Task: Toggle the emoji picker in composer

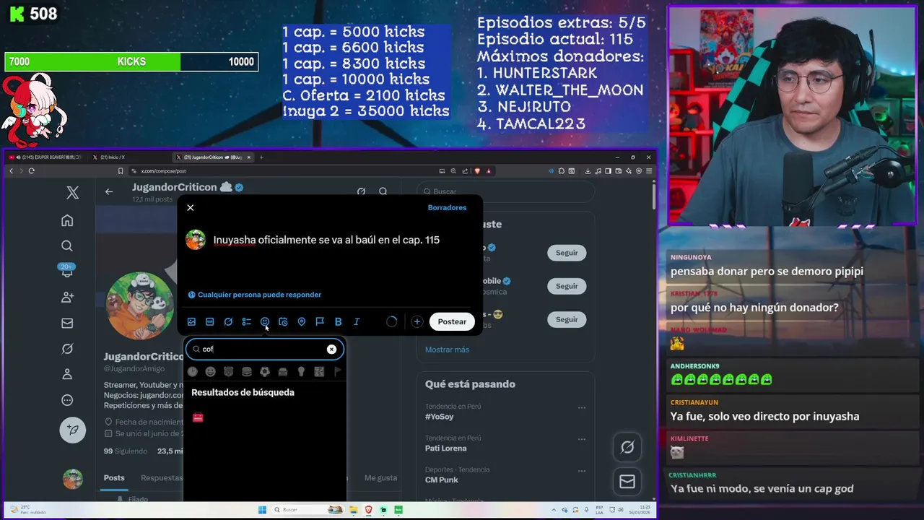Action: click(265, 321)
